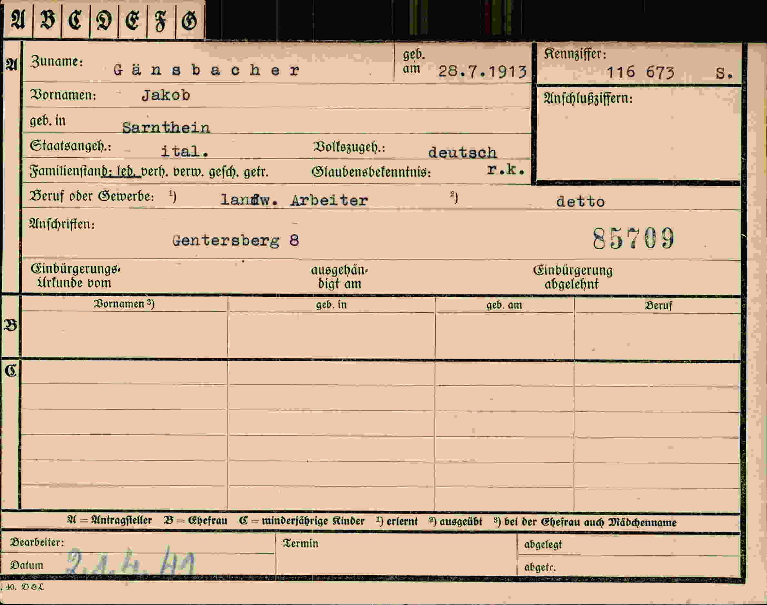The image size is (767, 605).
Task: Click the 'Glaubensbekenntnis:' label
Action: [x=371, y=172]
